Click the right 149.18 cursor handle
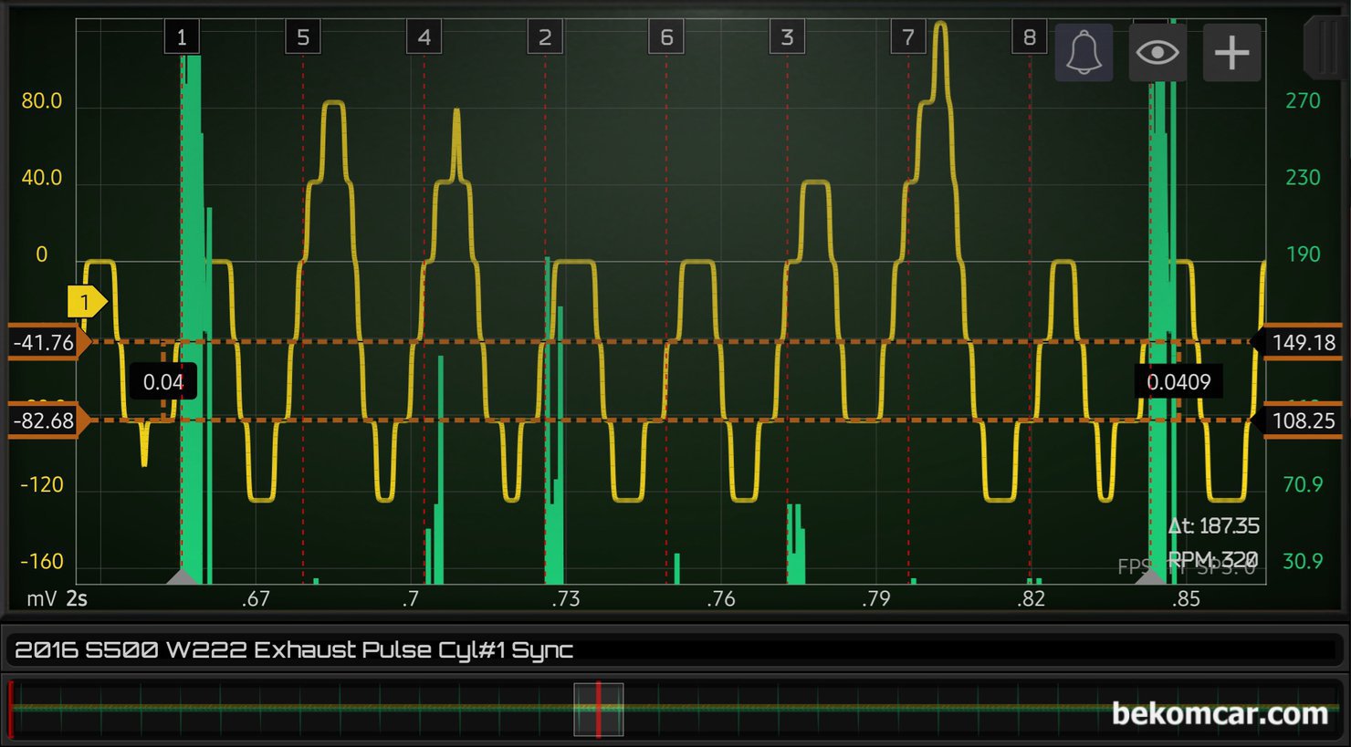This screenshot has height=747, width=1351. click(x=1303, y=343)
